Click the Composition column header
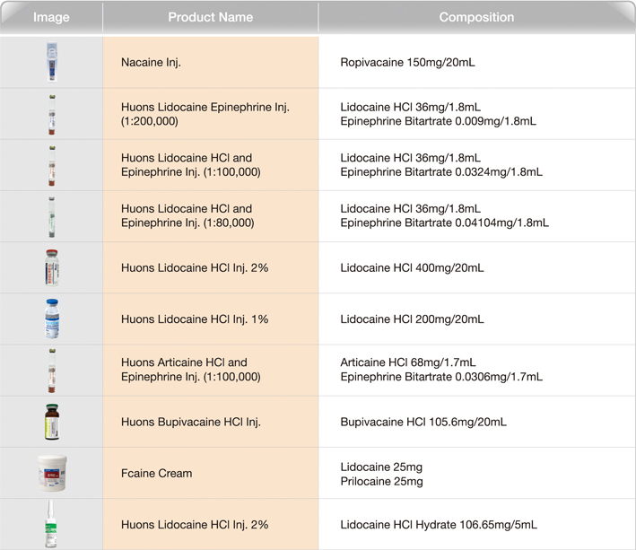Viewport: 636px width, 550px height. [476, 17]
